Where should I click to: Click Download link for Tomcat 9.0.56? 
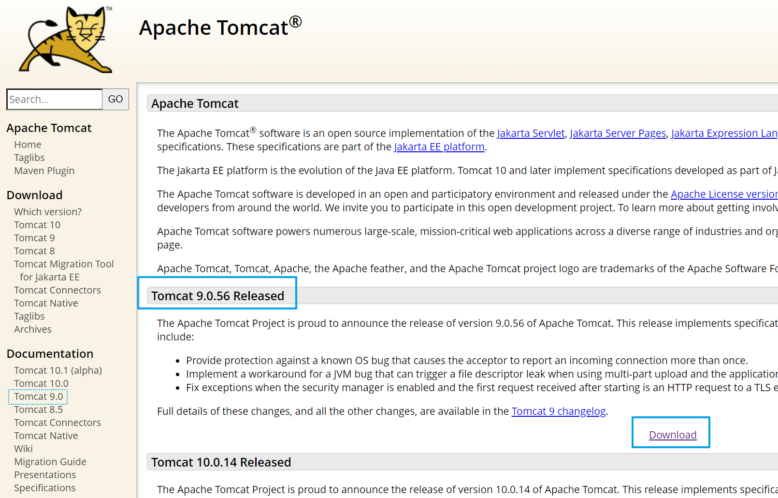(673, 435)
